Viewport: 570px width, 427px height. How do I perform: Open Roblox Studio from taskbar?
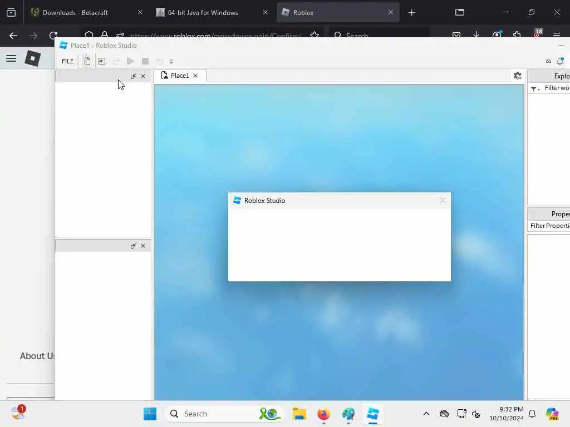[x=373, y=414]
